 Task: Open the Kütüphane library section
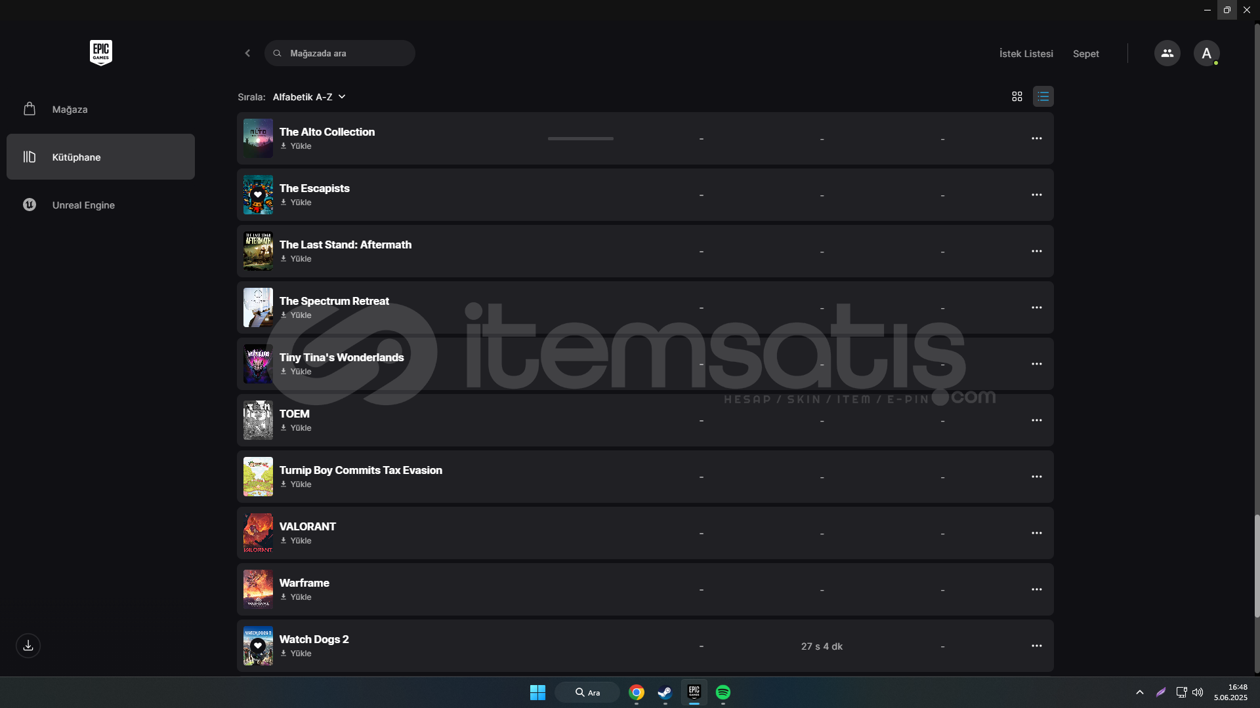(100, 157)
